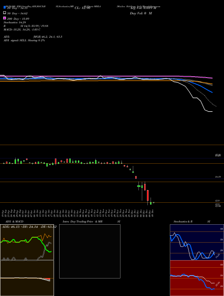Select the '50 Day - 14.62' legend label
The image size is (224, 296).
[17, 13]
